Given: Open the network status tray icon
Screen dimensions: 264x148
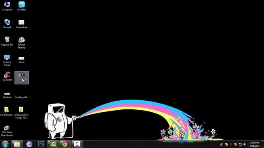Looking at the screenshot, I should [240, 144].
